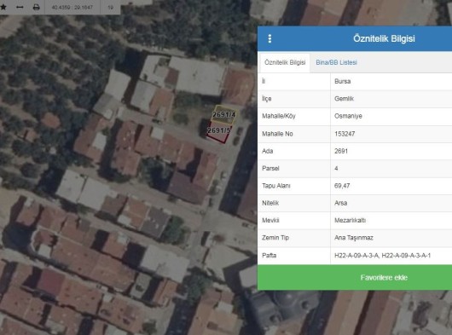Screen dimensions: 452x335
Task: Click the Pafta row label
Action: tap(269, 256)
